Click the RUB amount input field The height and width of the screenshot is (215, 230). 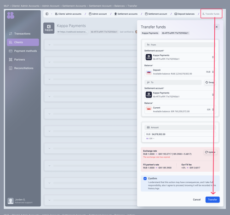180,134
